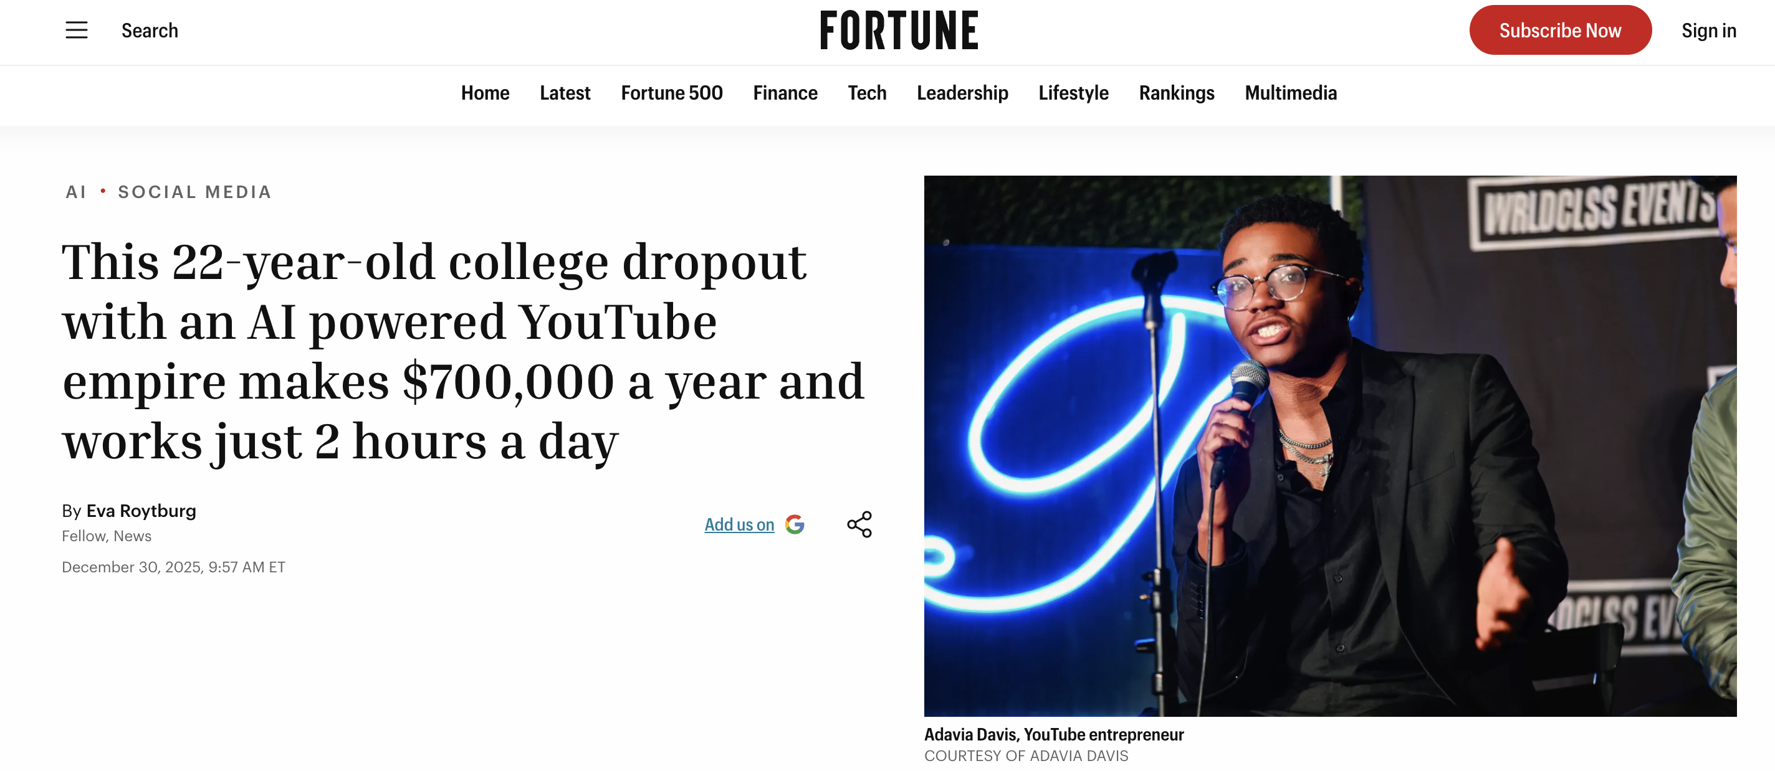Open the AI topic category

pos(77,191)
